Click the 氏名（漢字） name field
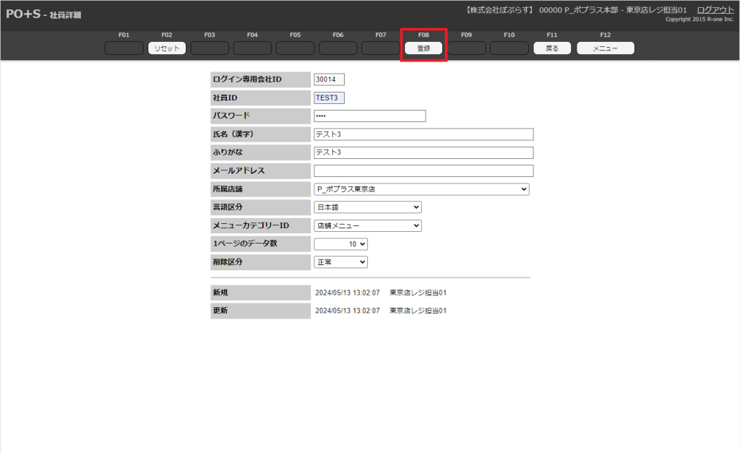The width and height of the screenshot is (740, 453). point(423,134)
